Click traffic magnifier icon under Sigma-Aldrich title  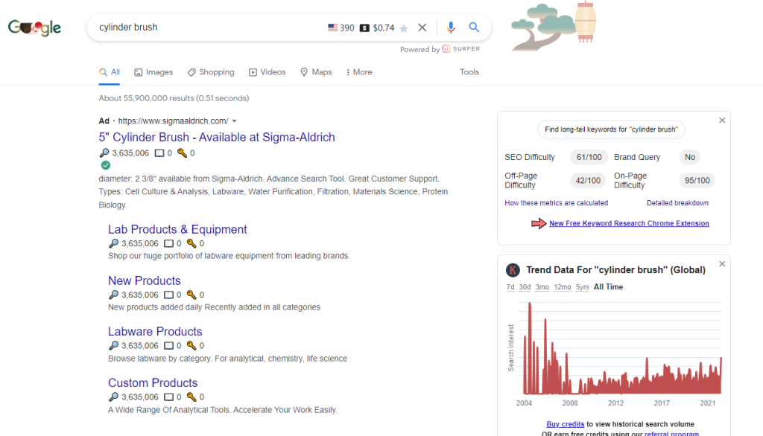pyautogui.click(x=104, y=153)
